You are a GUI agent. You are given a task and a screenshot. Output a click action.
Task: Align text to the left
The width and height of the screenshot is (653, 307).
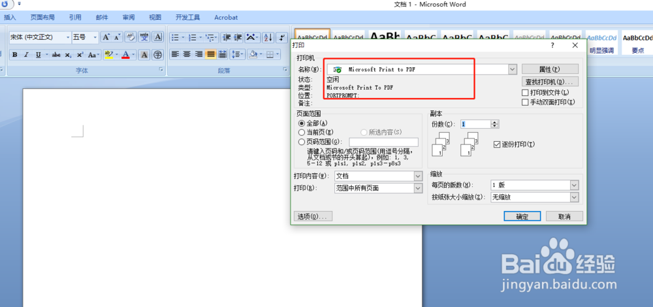(x=175, y=54)
